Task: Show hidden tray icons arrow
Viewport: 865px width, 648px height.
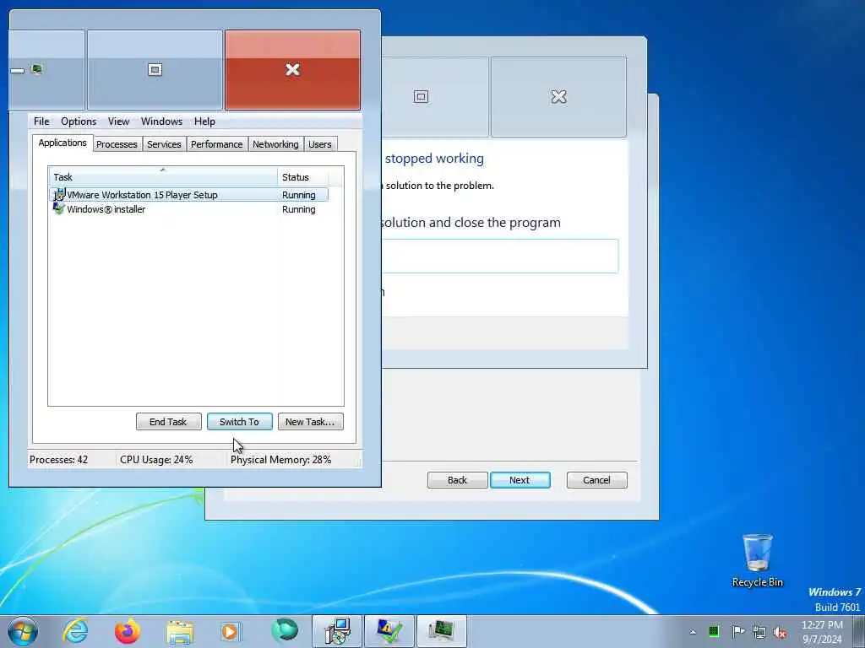Action: [693, 632]
